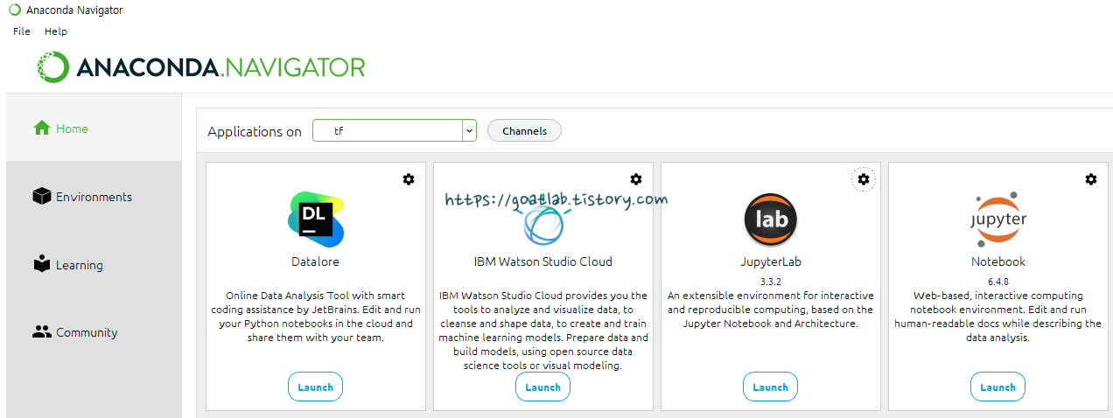Click the Jupyter Notebook logo
The image size is (1113, 418).
pos(998,219)
